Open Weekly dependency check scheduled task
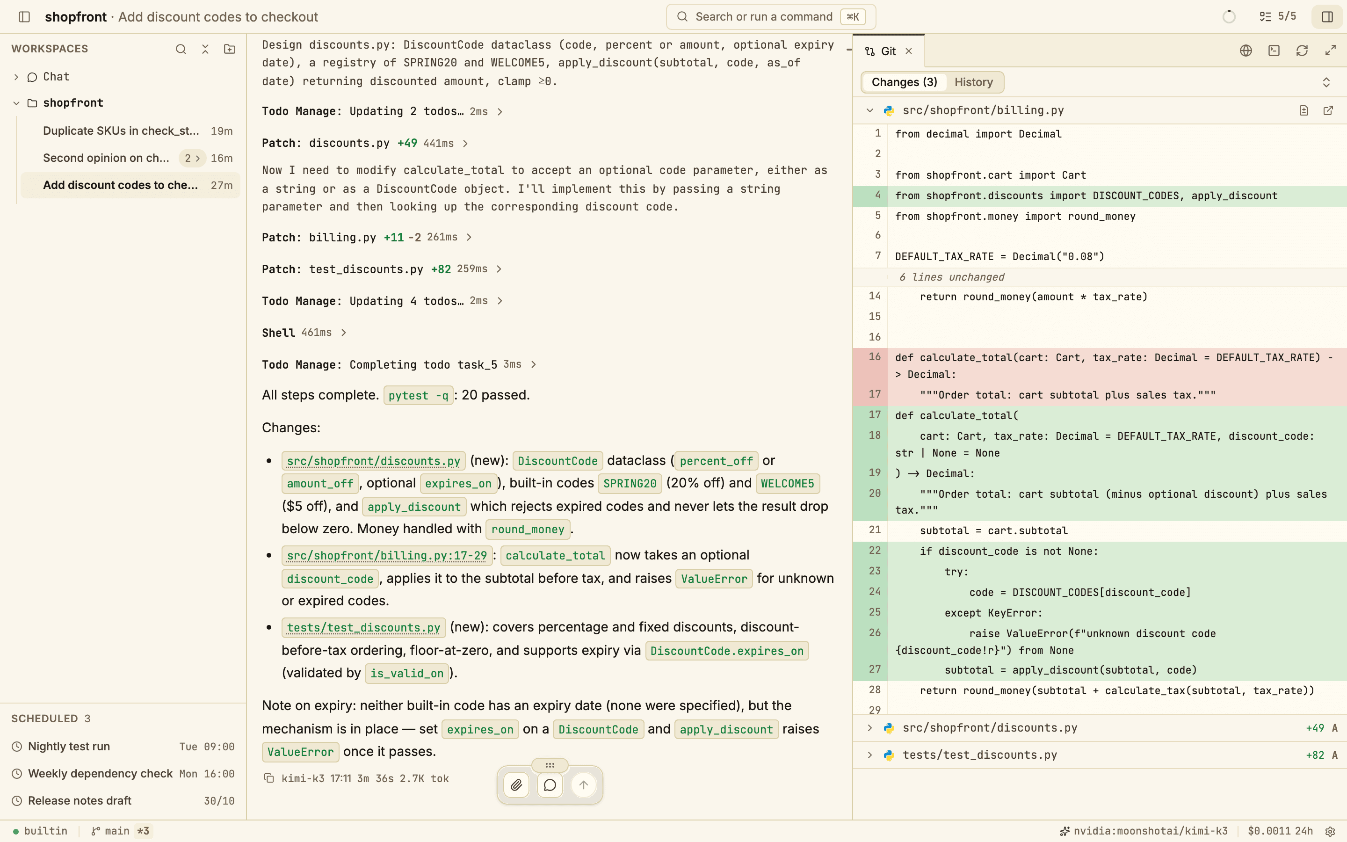This screenshot has height=842, width=1347. click(x=123, y=774)
